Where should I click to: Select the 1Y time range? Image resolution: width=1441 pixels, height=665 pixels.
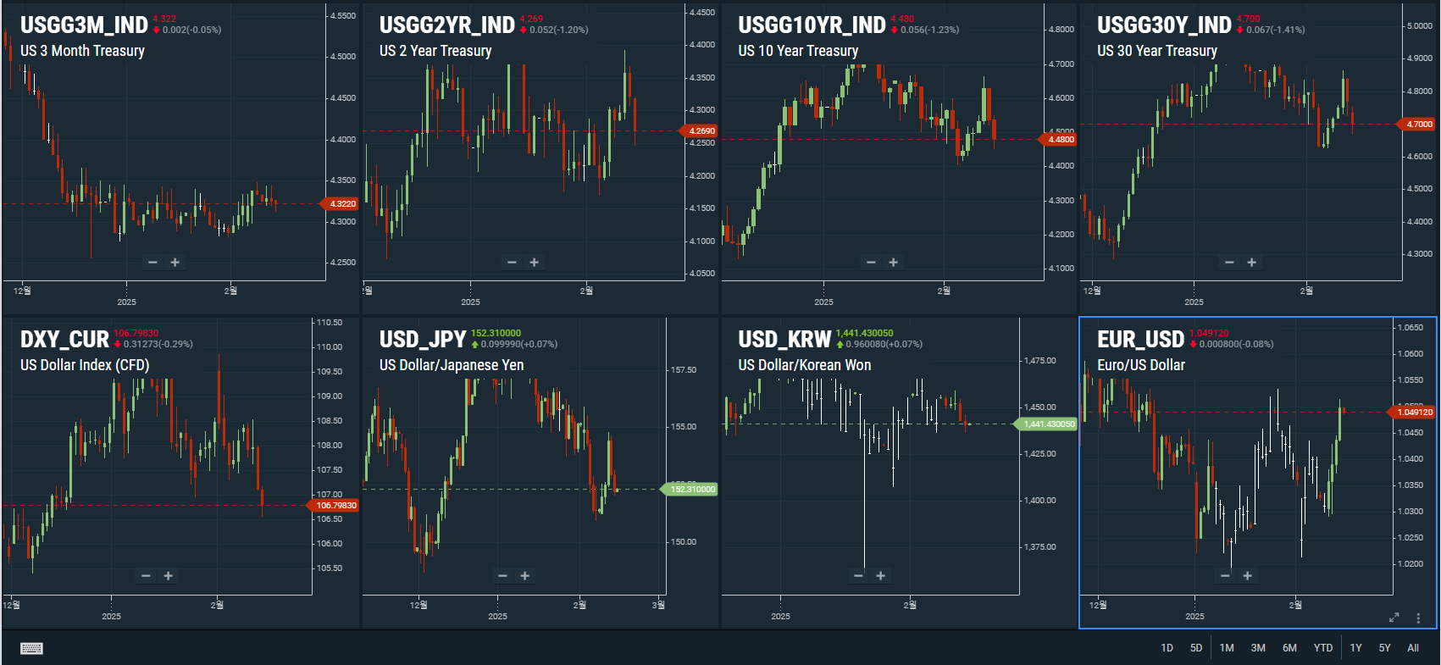pyautogui.click(x=1356, y=648)
